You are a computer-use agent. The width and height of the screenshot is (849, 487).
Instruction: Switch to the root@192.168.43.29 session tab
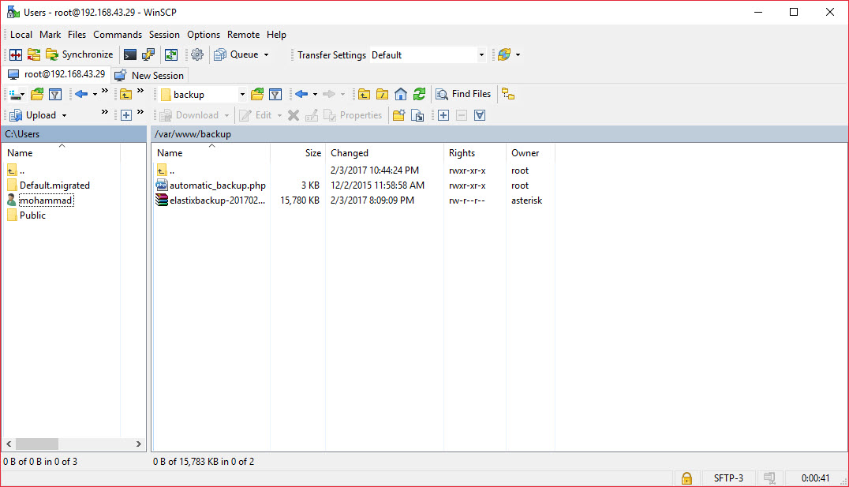tap(56, 74)
